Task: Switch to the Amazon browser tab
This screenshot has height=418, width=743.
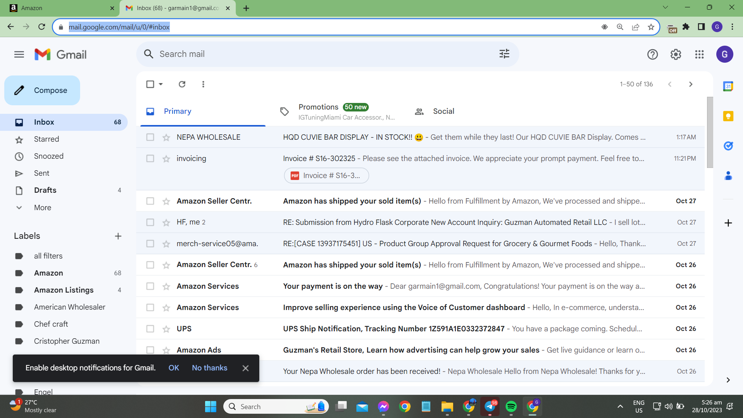Action: point(60,8)
